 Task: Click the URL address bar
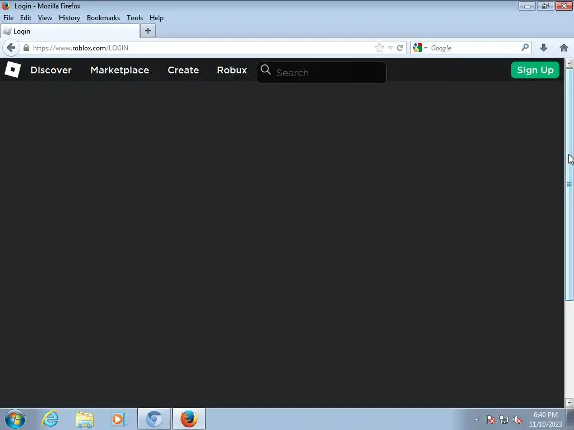click(x=201, y=48)
